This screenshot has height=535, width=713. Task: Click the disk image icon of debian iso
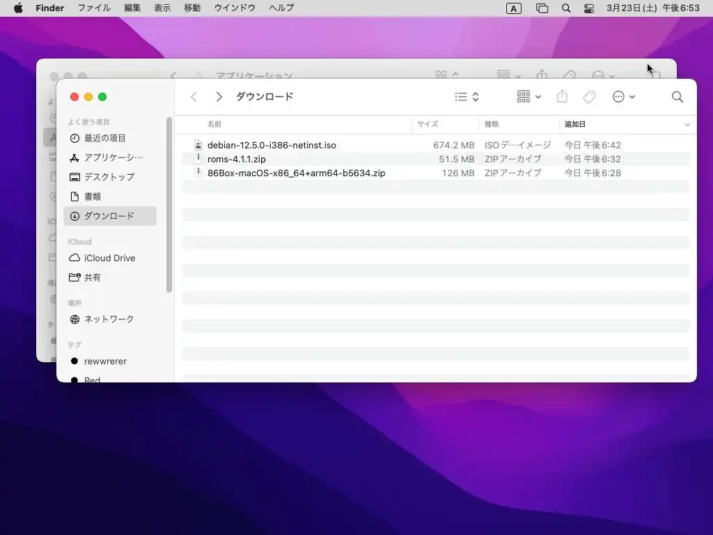(198, 145)
